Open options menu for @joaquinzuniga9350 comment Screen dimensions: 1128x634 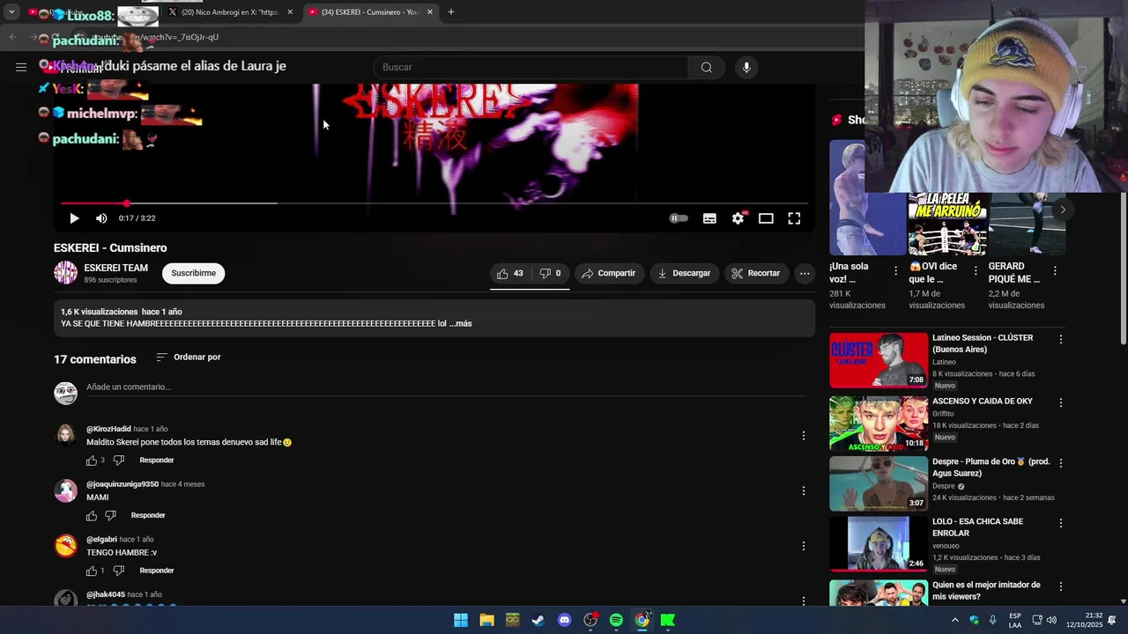point(803,491)
